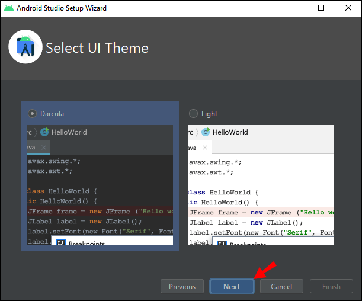Screen dimensions: 362x301
Task: Cancel the setup wizard
Action: point(281,286)
